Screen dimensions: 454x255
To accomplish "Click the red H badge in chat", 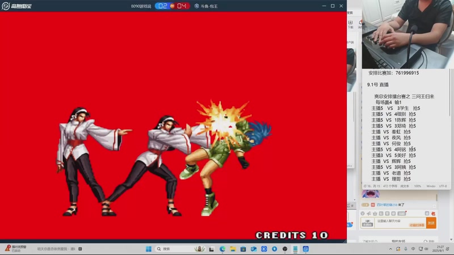I will click(x=373, y=205).
